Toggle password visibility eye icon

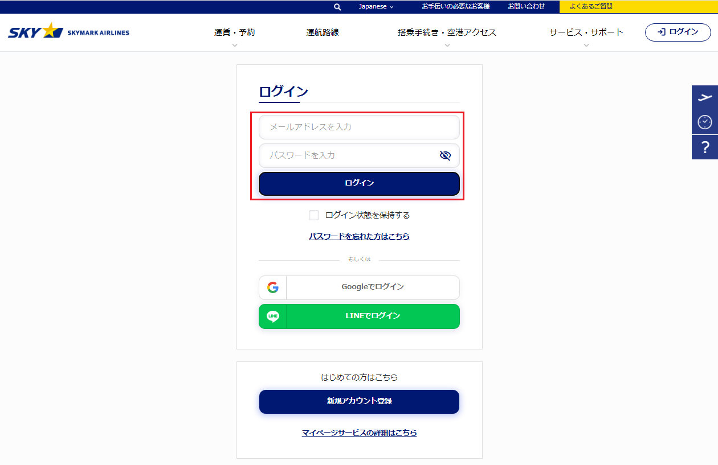tap(445, 155)
